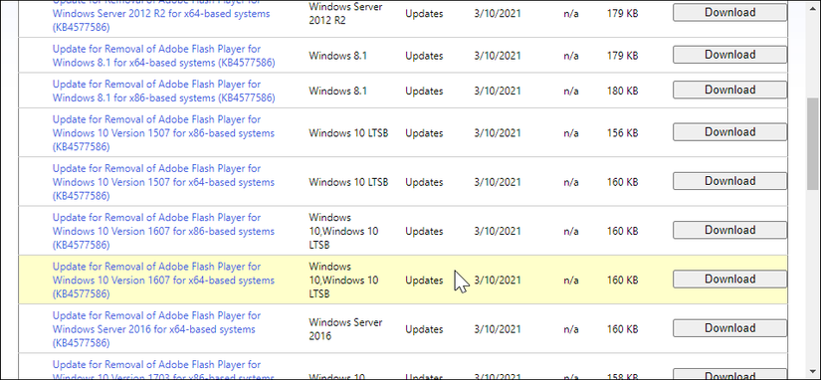Open Windows 10 Version 1607 x86 update link
The height and width of the screenshot is (380, 821).
pos(163,232)
